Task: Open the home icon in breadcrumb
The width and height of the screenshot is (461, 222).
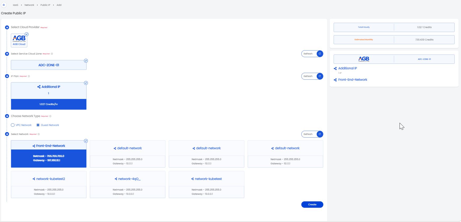Action: coord(4,5)
